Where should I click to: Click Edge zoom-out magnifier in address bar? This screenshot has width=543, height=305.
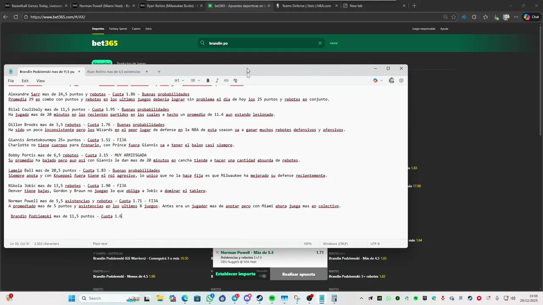pos(445,17)
